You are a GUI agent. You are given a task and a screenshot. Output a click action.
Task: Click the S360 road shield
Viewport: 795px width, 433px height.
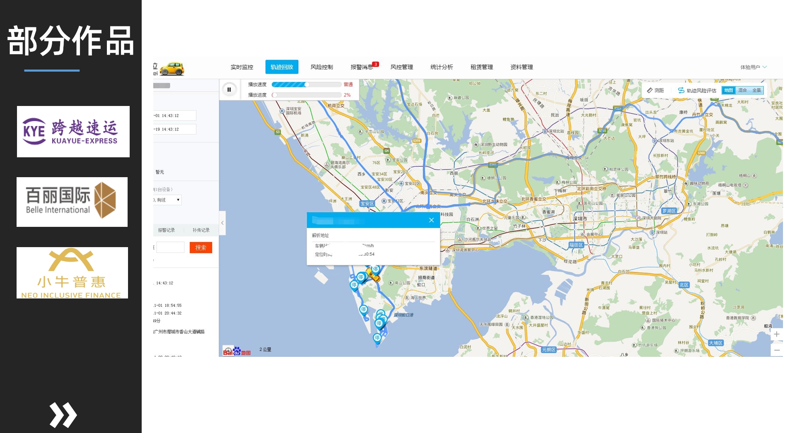point(701,153)
